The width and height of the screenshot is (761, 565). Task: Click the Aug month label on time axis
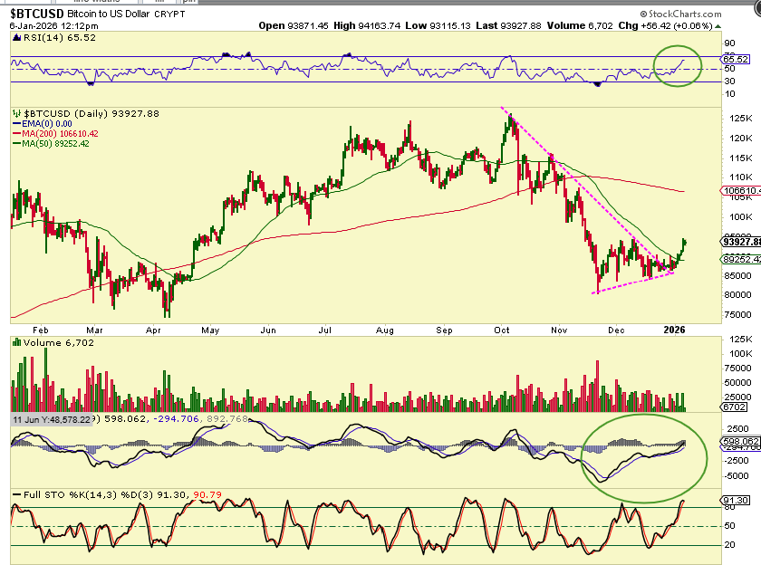coord(385,330)
